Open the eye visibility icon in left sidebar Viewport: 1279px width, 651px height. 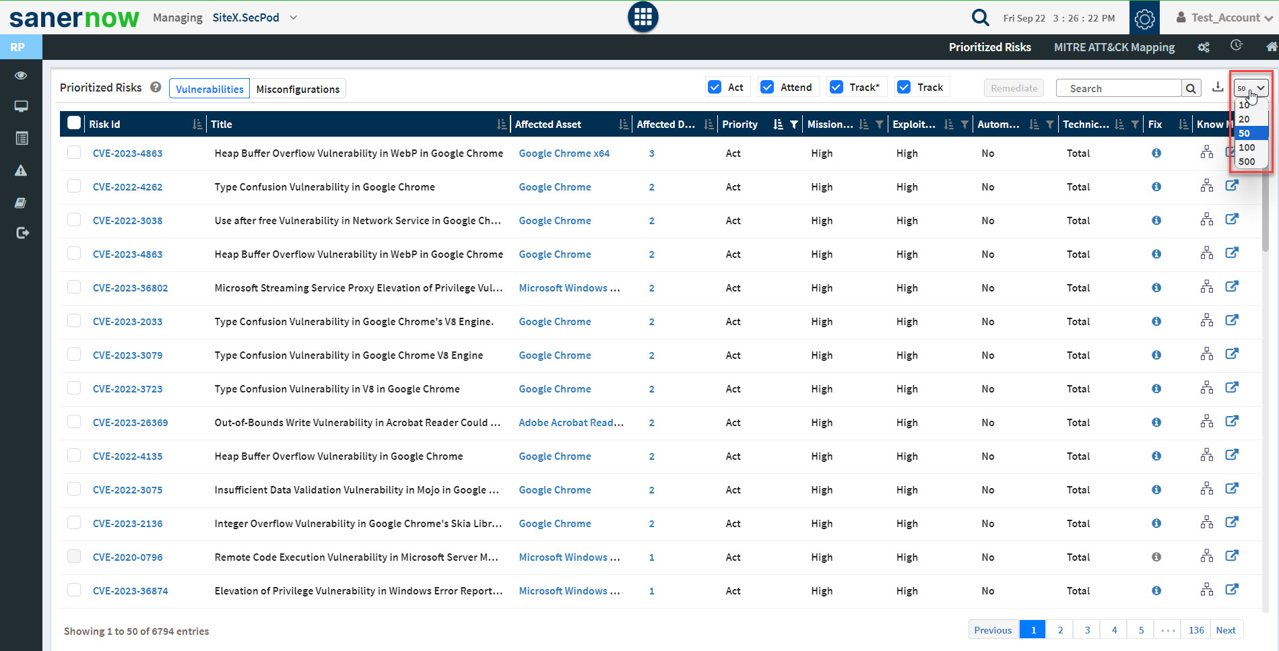click(21, 75)
